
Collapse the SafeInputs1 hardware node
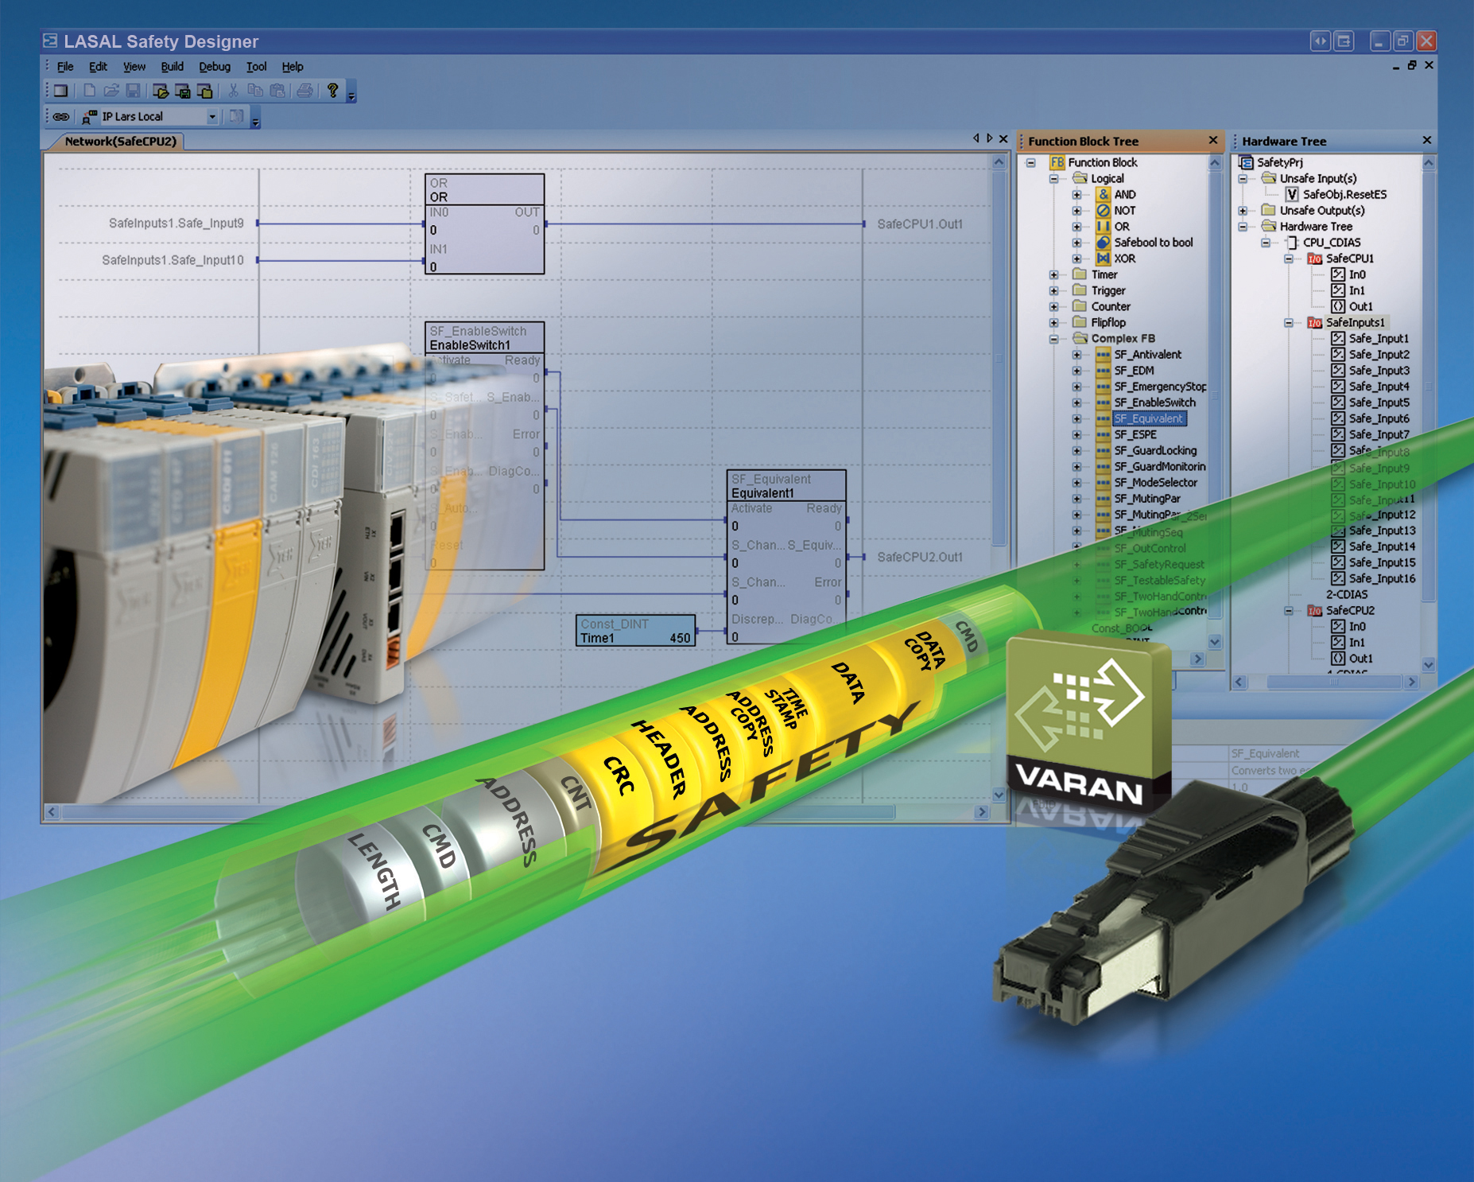[x=1288, y=323]
